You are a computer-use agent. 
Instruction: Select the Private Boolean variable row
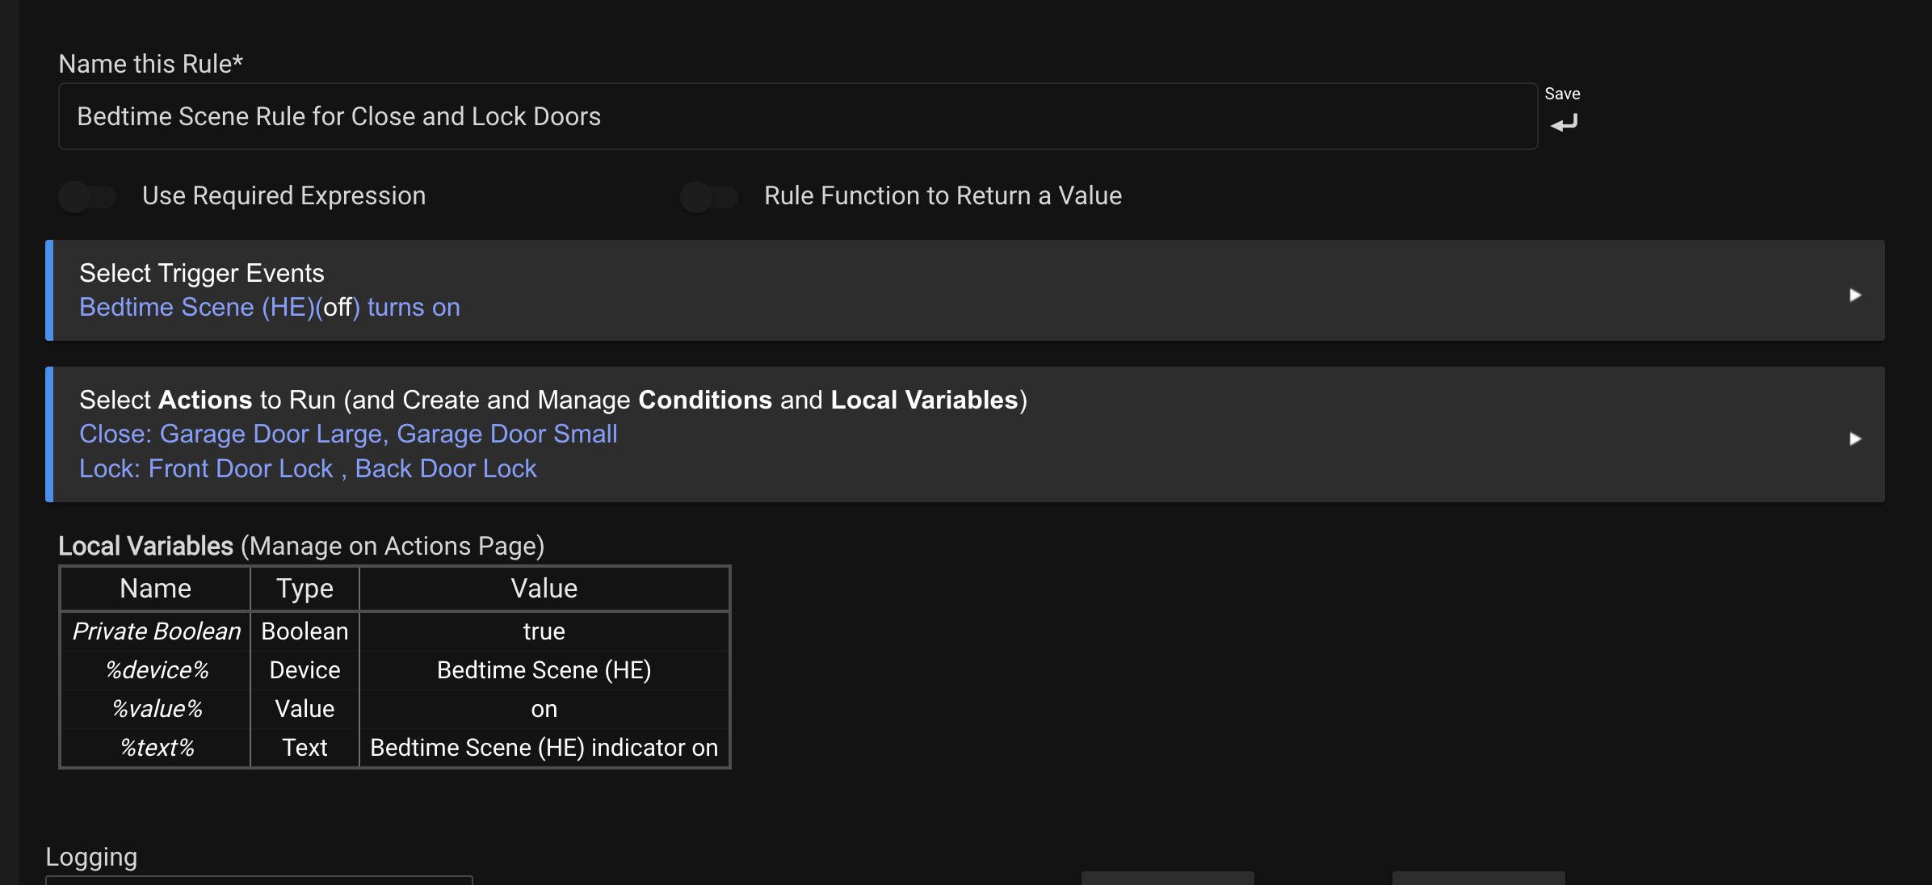tap(157, 631)
